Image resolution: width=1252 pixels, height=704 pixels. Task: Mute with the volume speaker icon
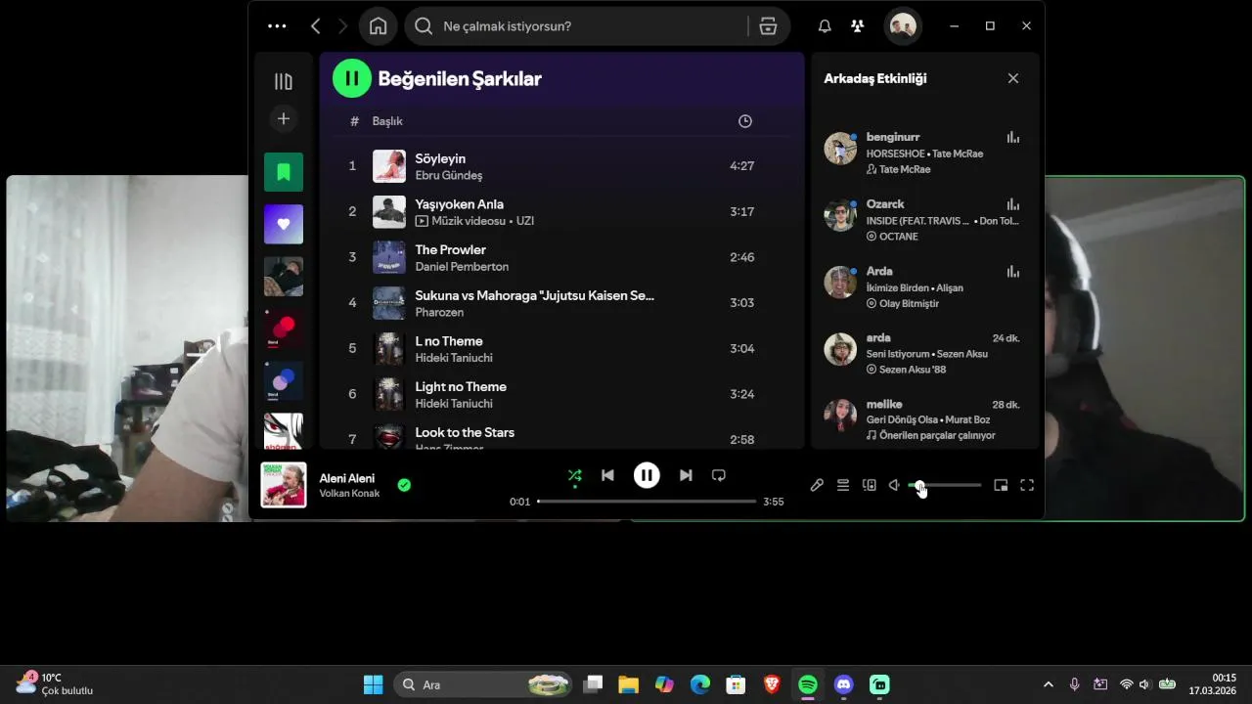point(894,485)
